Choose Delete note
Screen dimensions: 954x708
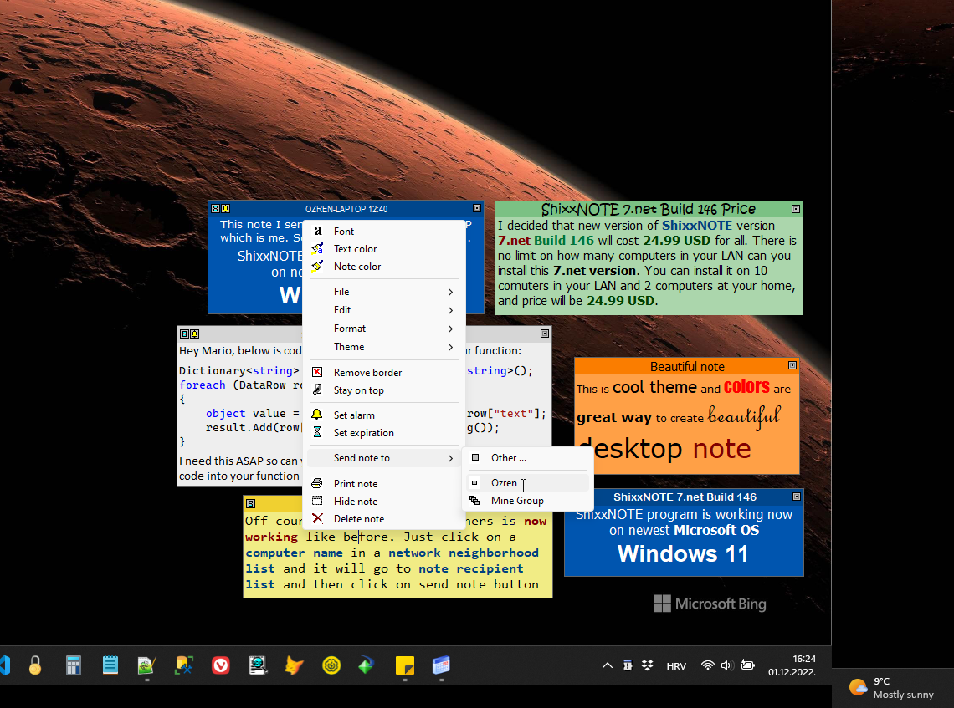click(x=383, y=519)
